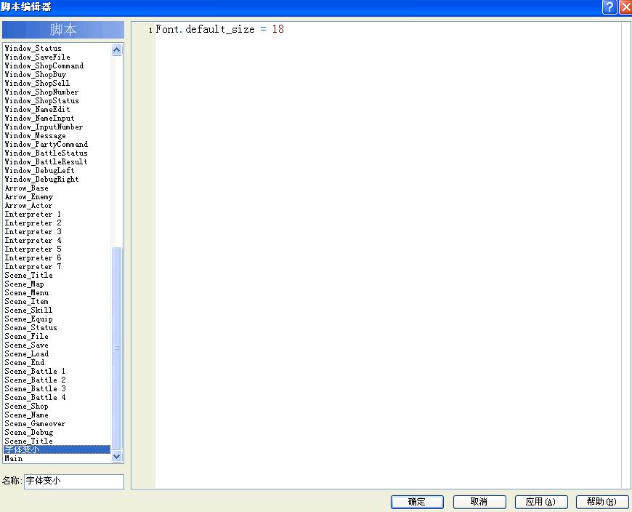
Task: Select Window_InputNumber script
Action: [x=57, y=127]
